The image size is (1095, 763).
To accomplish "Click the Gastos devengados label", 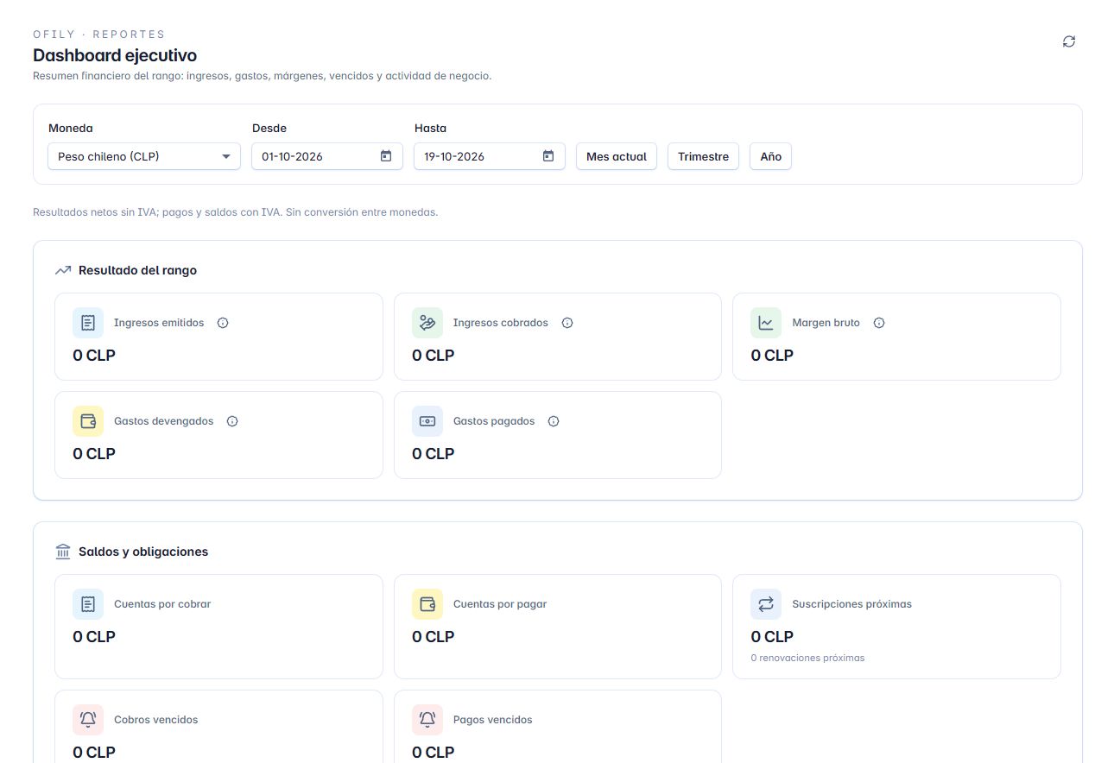I will 163,421.
